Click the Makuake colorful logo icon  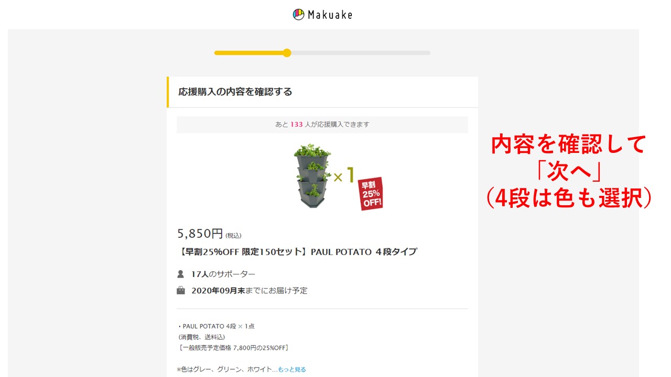coord(298,14)
